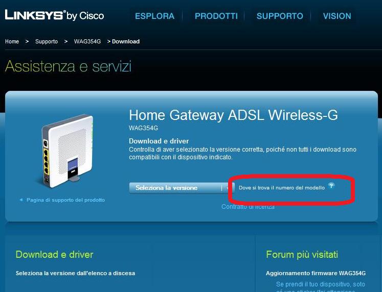Open the Contratto di licenza link
The width and height of the screenshot is (382, 292).
pyautogui.click(x=248, y=207)
